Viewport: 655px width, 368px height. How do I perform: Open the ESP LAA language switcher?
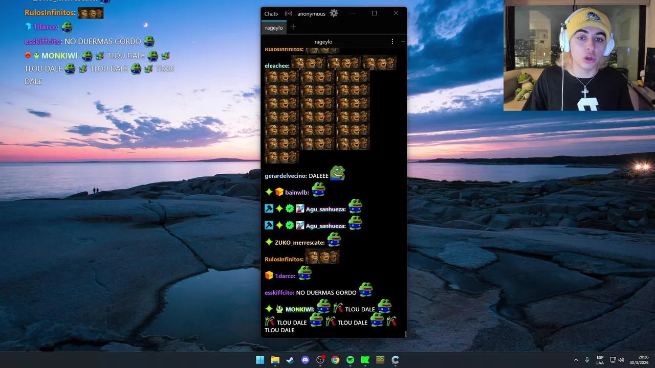(600, 360)
